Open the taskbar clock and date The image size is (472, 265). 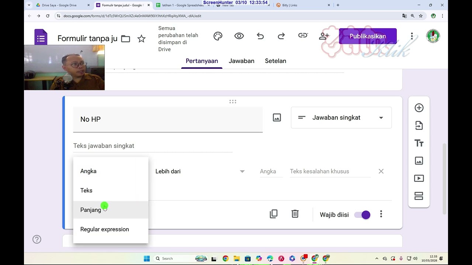click(x=428, y=258)
